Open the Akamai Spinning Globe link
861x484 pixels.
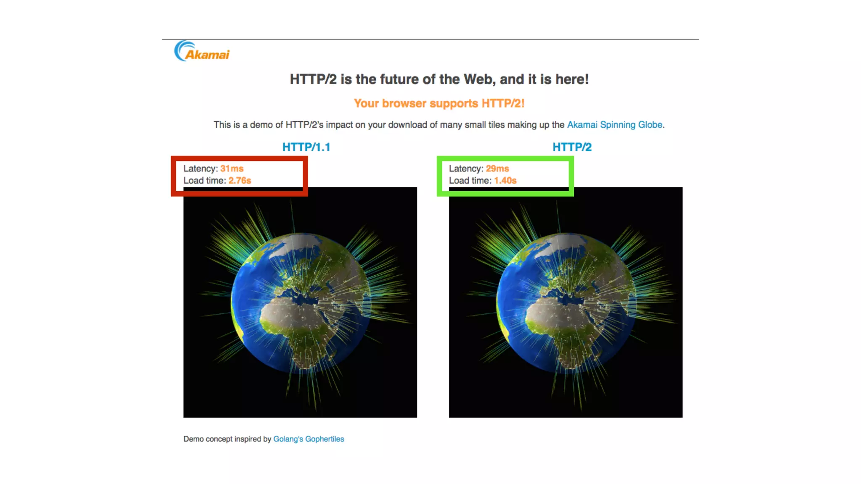(615, 125)
